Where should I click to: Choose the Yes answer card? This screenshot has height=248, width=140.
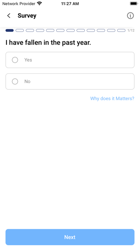click(x=70, y=60)
